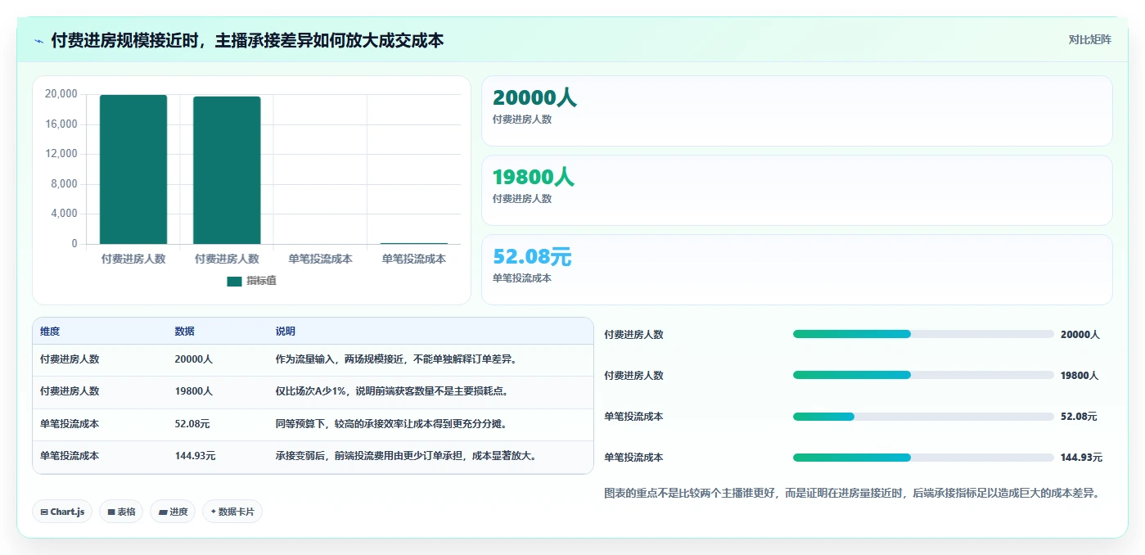Click the 指标值 legend text
Viewport: 1145px width, 555px height.
pyautogui.click(x=262, y=281)
